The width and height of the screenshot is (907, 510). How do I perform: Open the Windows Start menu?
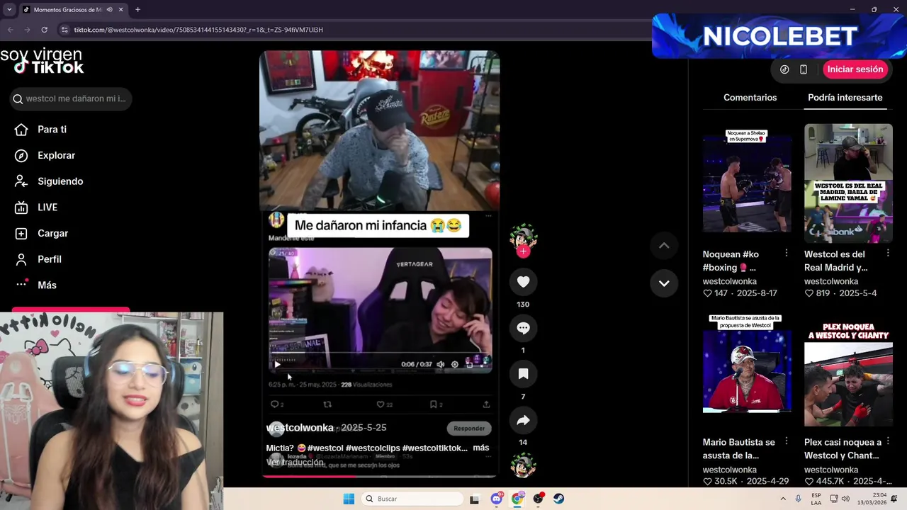[349, 499]
